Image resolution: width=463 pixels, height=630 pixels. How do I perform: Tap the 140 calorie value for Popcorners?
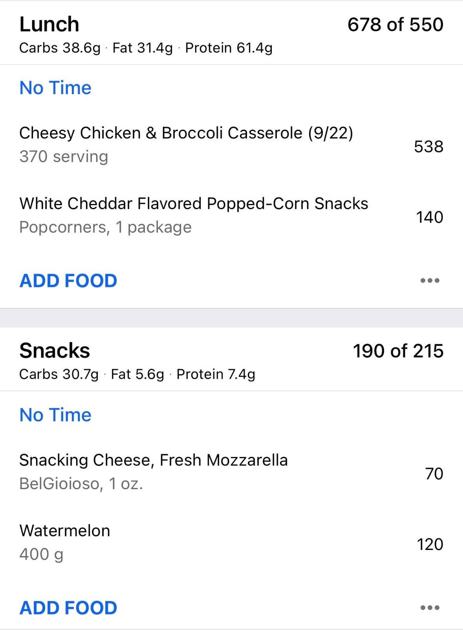click(429, 217)
